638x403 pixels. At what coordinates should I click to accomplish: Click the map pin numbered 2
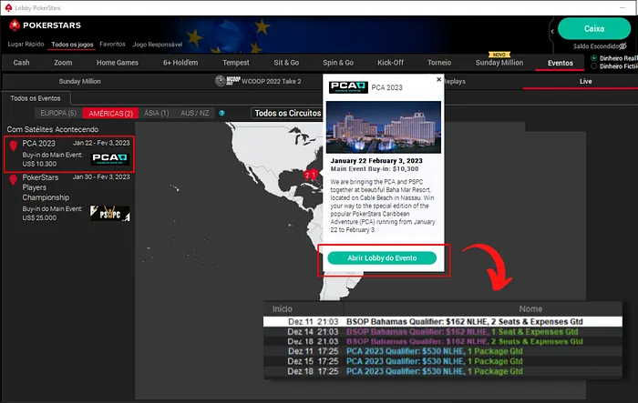pos(307,175)
